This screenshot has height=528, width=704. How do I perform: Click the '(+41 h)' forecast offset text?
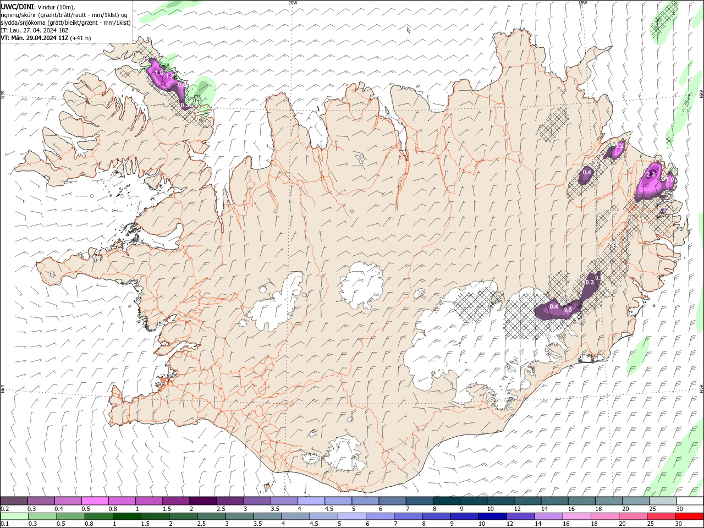coord(80,38)
